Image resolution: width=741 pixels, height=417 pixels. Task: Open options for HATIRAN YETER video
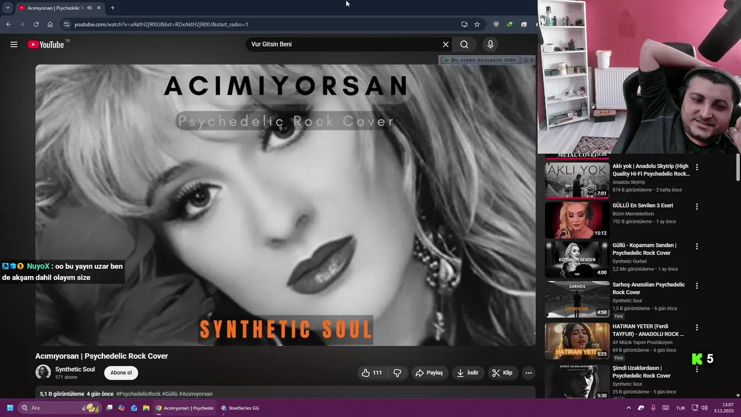(697, 327)
